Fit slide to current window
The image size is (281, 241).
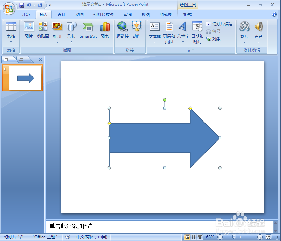268,237
